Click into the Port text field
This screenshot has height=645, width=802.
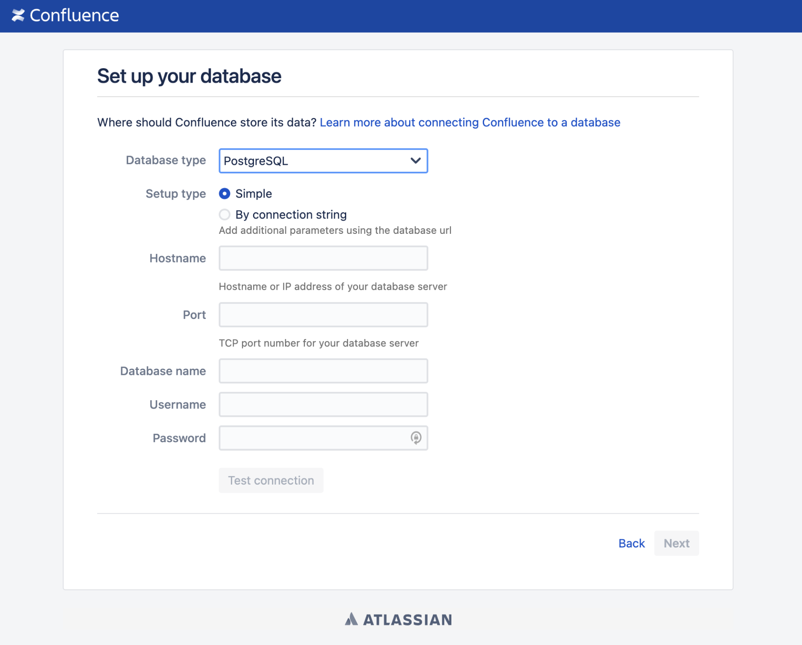[323, 314]
